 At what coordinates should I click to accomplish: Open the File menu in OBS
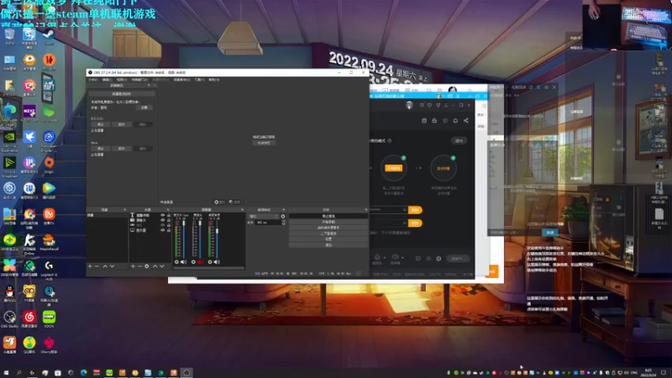(x=93, y=80)
